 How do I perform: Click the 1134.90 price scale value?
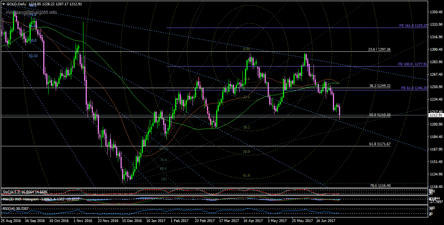[x=436, y=174]
